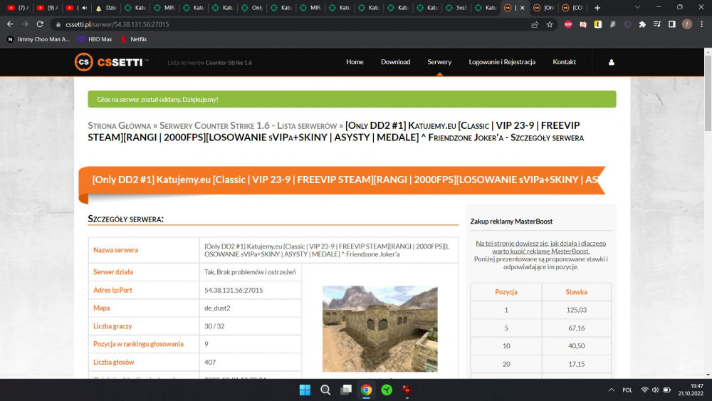The height and width of the screenshot is (401, 712).
Task: Switch to the Dzie tab
Action: (105, 8)
